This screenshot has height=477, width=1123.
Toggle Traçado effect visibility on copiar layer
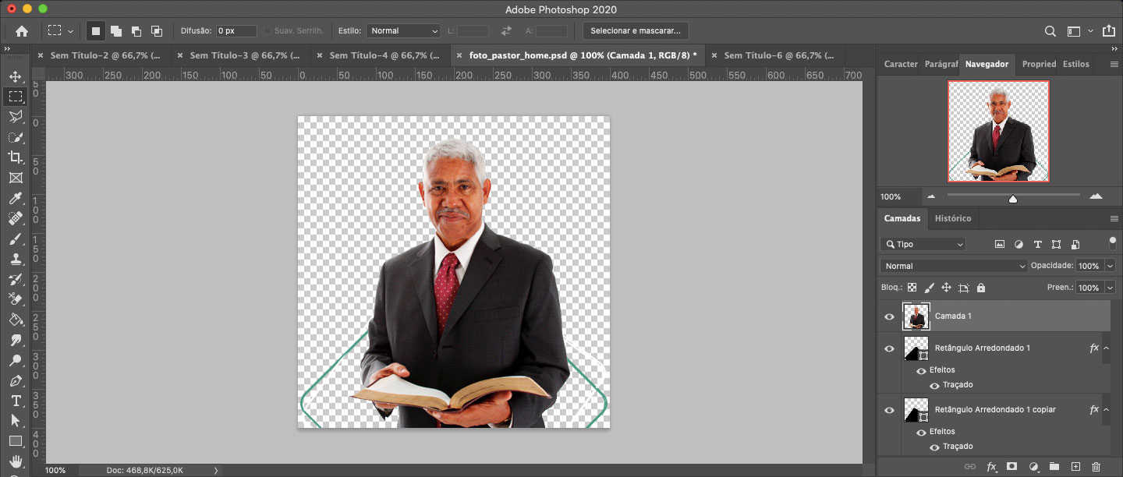click(933, 447)
